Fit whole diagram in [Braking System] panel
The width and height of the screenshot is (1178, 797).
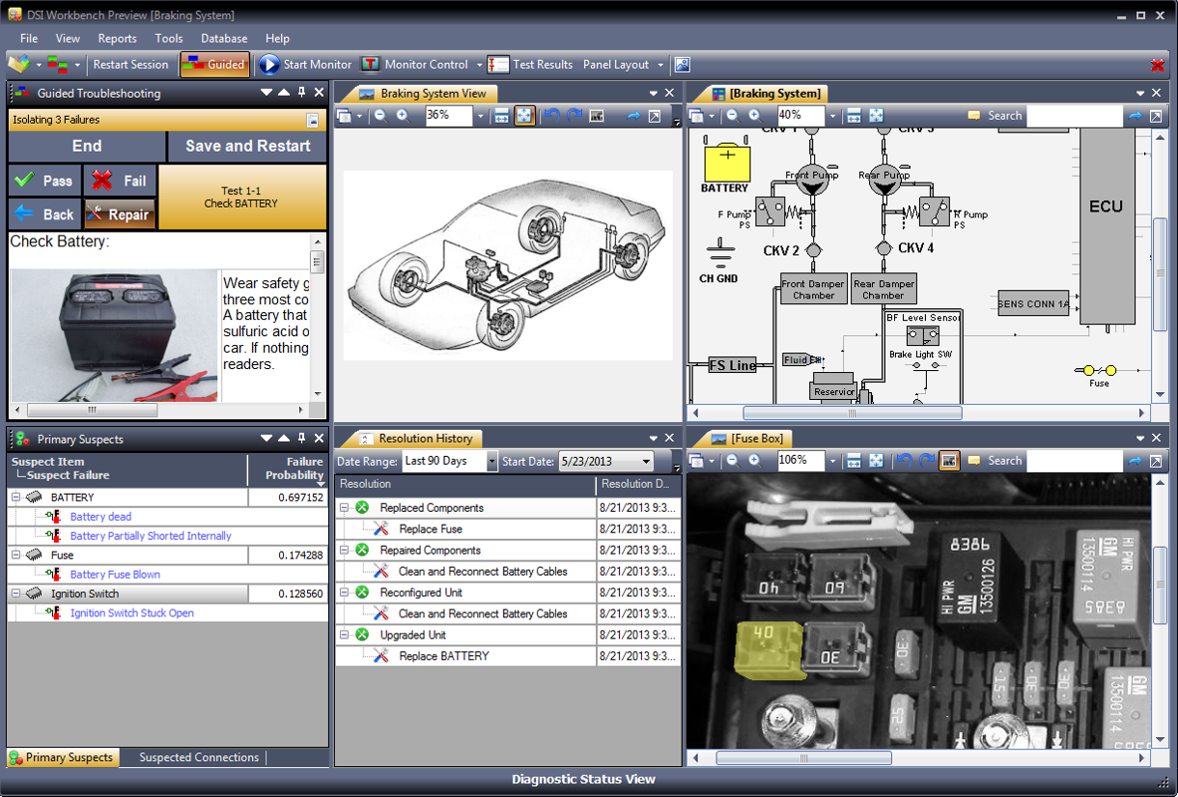pos(877,116)
